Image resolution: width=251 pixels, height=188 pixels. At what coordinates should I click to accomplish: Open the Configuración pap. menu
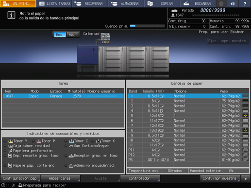[x=20, y=178]
